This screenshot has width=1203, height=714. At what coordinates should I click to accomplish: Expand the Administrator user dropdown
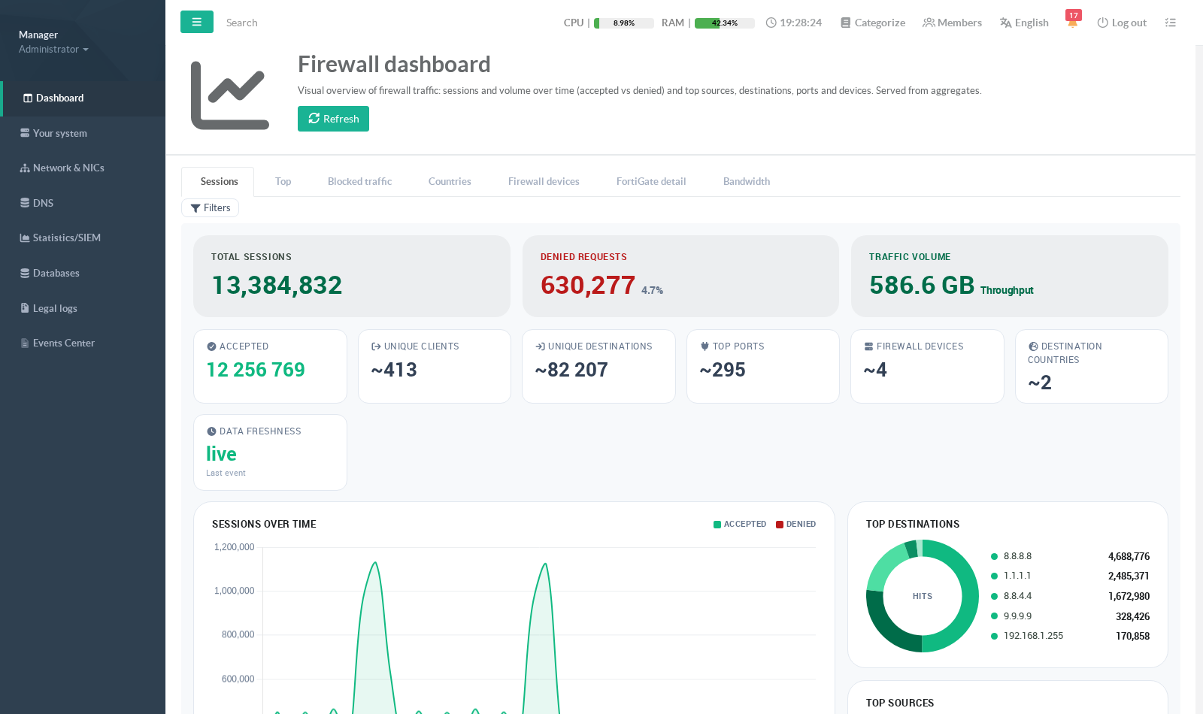[53, 50]
